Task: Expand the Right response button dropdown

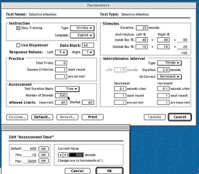Action: tap(88, 52)
